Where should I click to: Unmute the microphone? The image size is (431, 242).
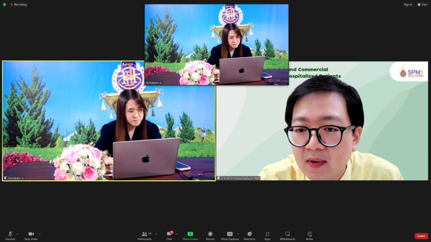pyautogui.click(x=10, y=234)
